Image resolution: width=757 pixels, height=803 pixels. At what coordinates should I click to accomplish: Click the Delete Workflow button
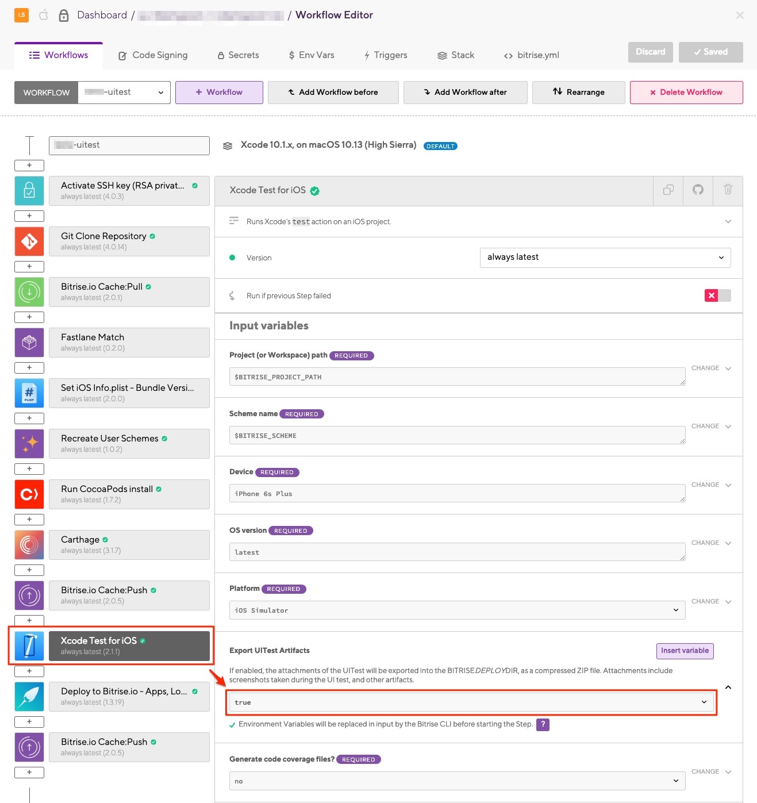686,93
